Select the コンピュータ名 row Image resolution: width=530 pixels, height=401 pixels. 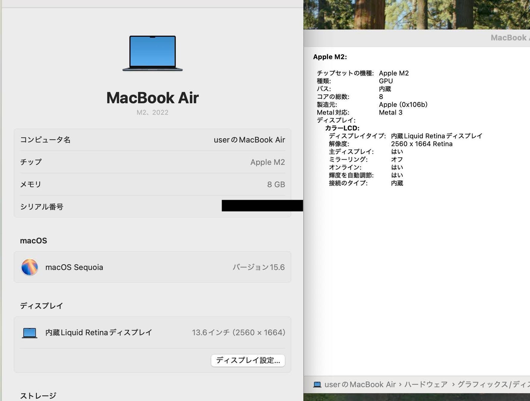coord(152,140)
